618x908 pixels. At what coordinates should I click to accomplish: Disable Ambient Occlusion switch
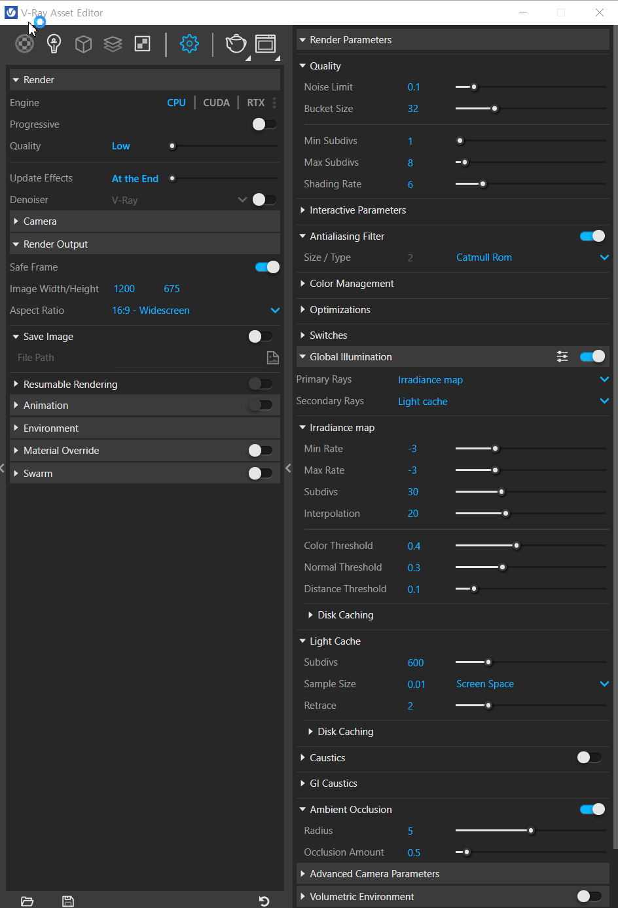pyautogui.click(x=592, y=809)
